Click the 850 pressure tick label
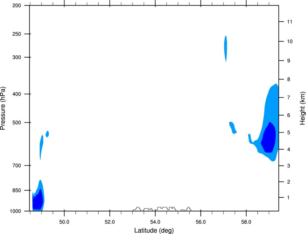 [x=17, y=190]
